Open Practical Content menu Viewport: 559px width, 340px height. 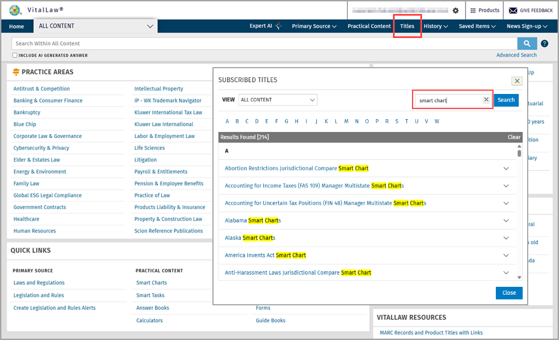tap(369, 26)
